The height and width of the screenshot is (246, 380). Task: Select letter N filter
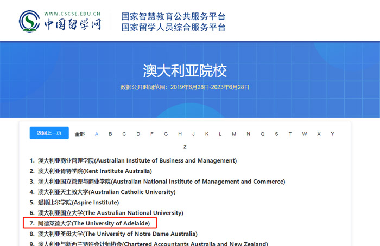[x=249, y=134]
